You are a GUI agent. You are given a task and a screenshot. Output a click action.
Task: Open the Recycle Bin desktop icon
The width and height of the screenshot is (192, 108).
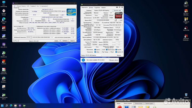coord(186,96)
